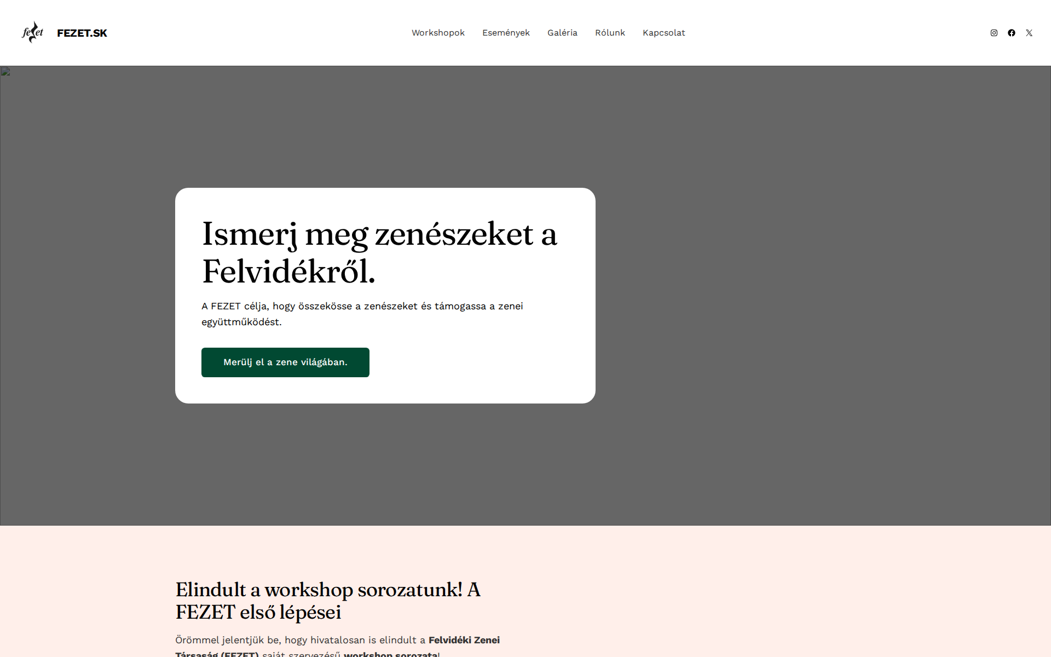Open the Galéria page
Viewport: 1051px width, 657px height.
[x=562, y=33]
